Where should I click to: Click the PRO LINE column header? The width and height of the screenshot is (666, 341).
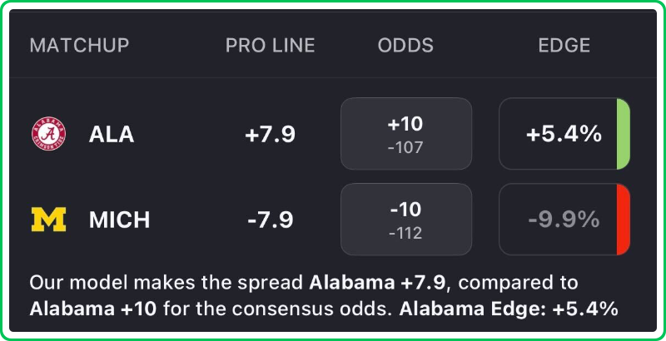tap(270, 46)
